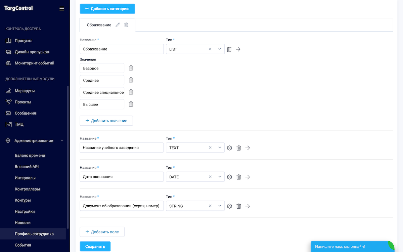The width and height of the screenshot is (403, 252).
Task: Click the ТМЦ sidebar icon
Action: pos(8,124)
